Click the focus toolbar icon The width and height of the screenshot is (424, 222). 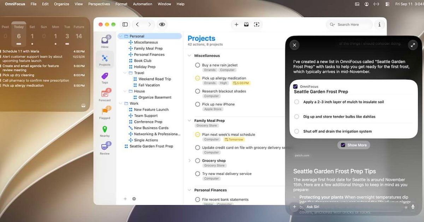(257, 24)
